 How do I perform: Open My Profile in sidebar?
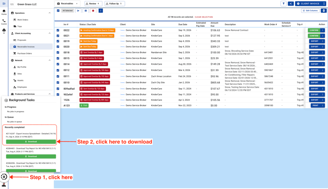pos(22,67)
